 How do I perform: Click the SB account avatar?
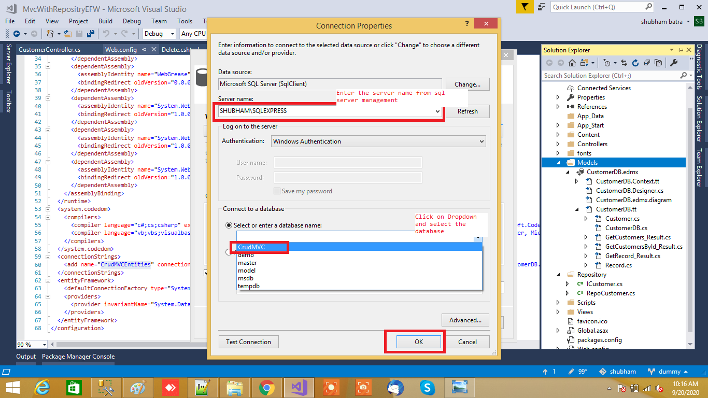699,21
